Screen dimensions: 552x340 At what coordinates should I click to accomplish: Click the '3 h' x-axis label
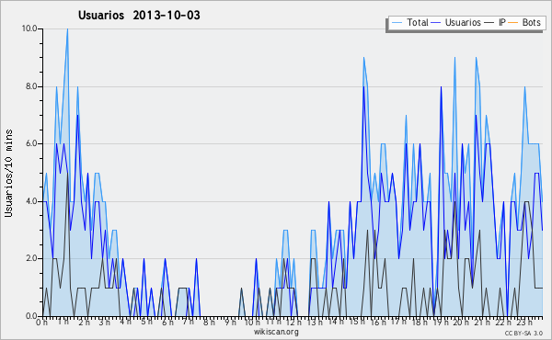tap(105, 323)
